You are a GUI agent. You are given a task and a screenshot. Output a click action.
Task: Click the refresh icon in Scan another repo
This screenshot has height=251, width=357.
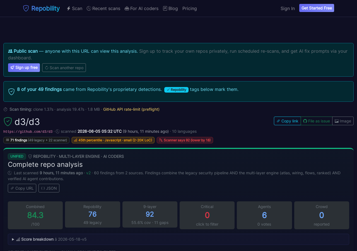47,68
